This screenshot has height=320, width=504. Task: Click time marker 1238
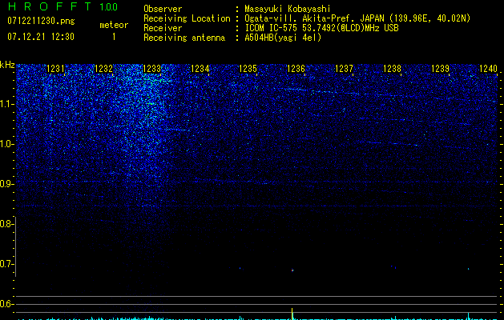tap(392, 68)
